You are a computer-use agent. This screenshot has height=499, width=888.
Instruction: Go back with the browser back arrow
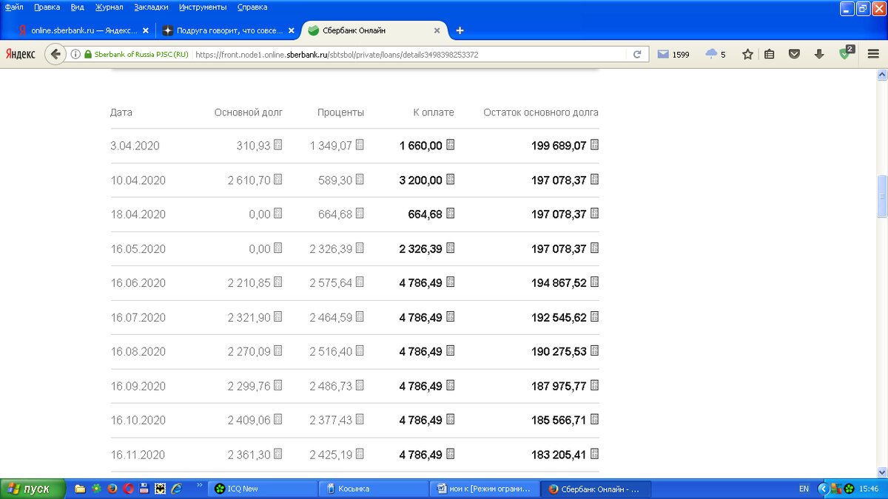[x=55, y=54]
